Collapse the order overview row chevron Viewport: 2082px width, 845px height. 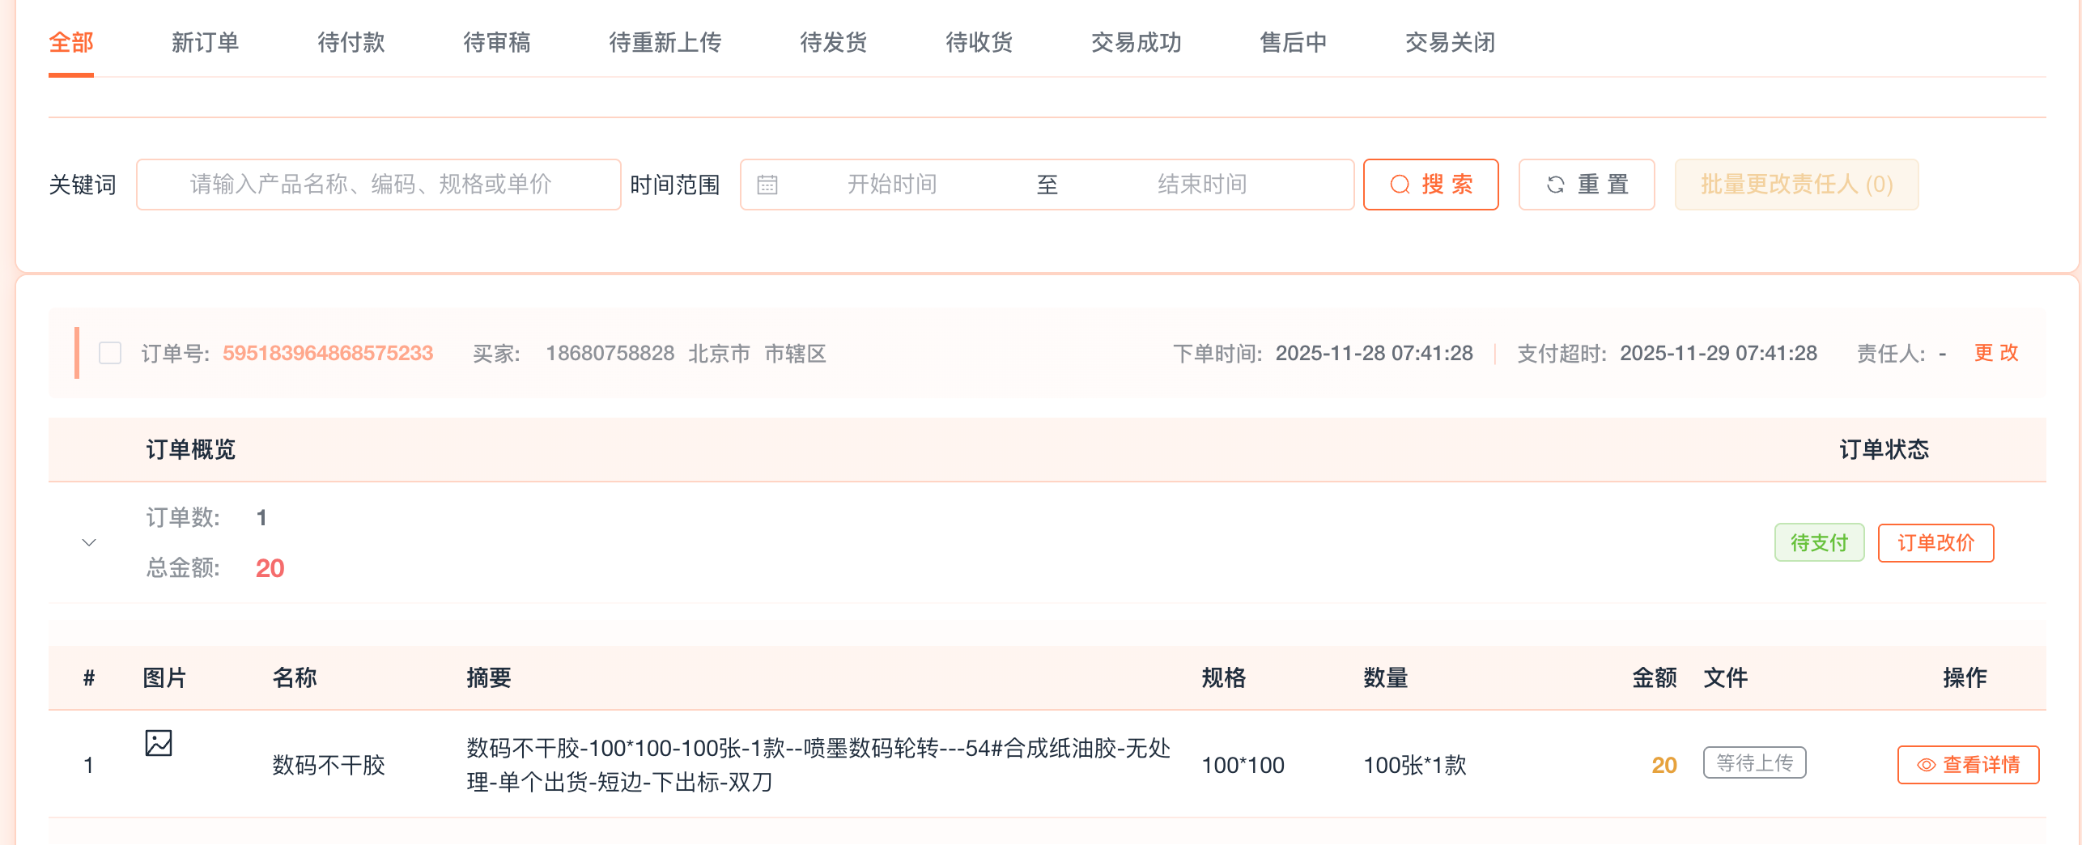(x=89, y=542)
